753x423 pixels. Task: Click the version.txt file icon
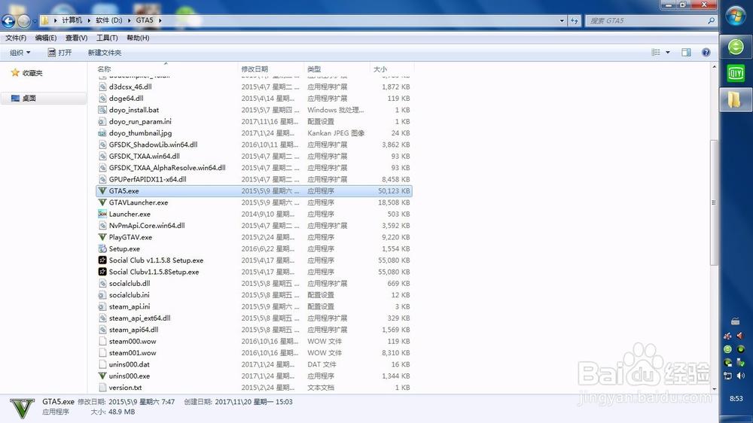(x=102, y=388)
